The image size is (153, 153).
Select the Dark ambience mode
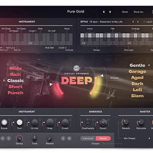(137, 84)
